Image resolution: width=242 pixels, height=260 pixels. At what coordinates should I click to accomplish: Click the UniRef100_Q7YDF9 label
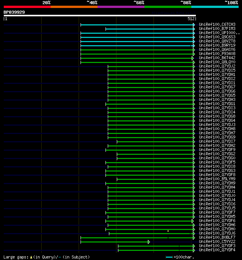coord(217,150)
